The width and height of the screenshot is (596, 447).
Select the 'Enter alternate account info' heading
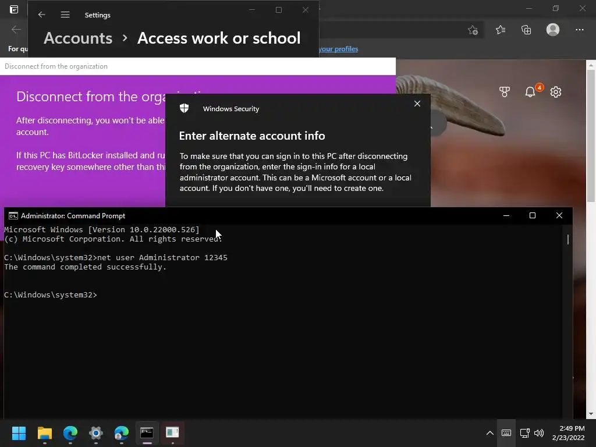[252, 136]
